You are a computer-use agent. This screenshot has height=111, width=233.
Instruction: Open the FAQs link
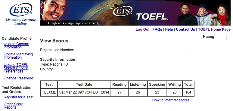[x=157, y=29]
